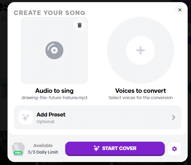
Task: Click the sparkle preset icon
Action: [x=26, y=117]
